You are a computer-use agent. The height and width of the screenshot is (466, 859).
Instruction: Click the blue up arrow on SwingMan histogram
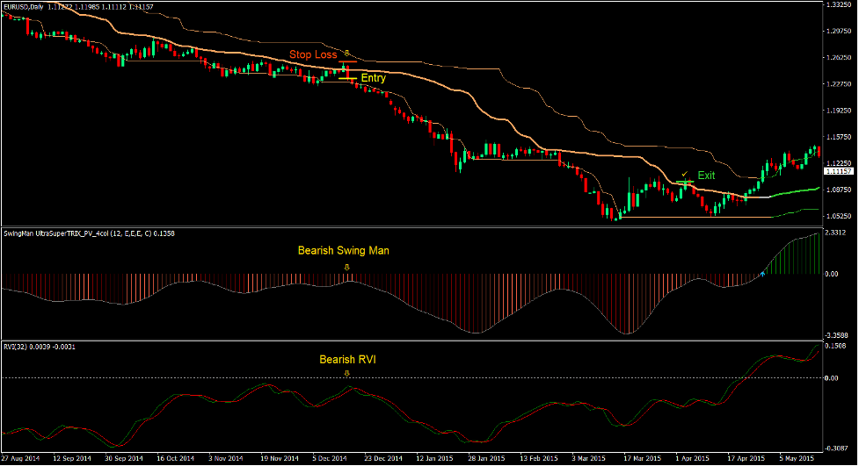(762, 274)
